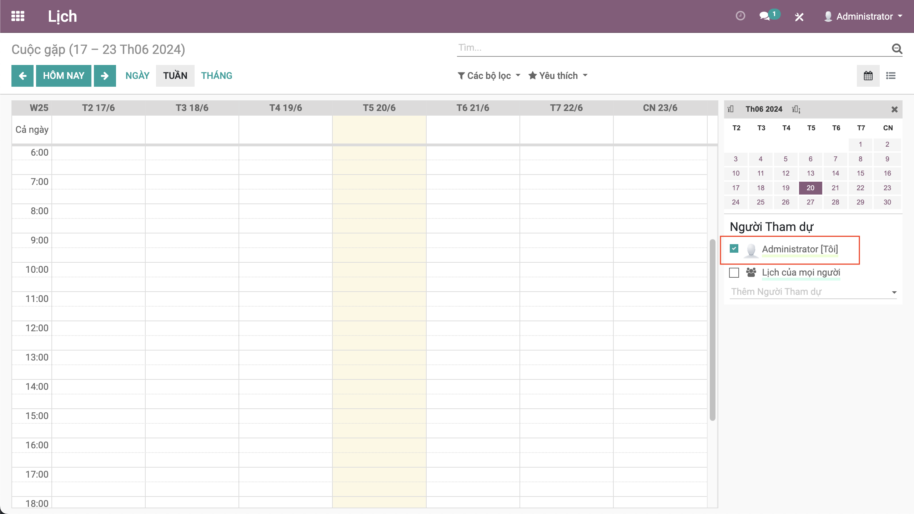914x514 pixels.
Task: Click the HÔM NAY button
Action: point(64,76)
